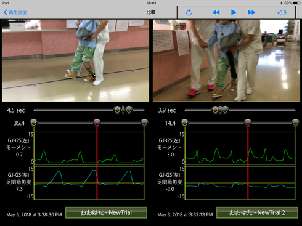302x226 pixels.
Task: Select yellow marker on left 4.5 sec slider
Action: pos(117,110)
